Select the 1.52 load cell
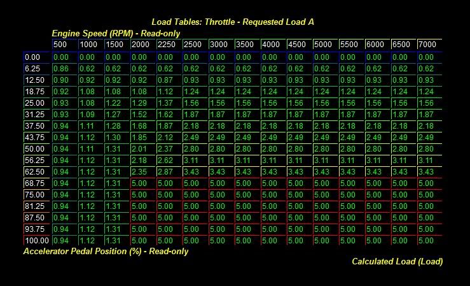470x286 pixels. (142, 114)
